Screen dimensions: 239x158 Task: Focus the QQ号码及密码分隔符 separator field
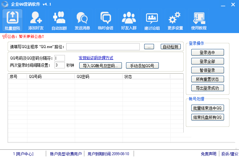60,58
